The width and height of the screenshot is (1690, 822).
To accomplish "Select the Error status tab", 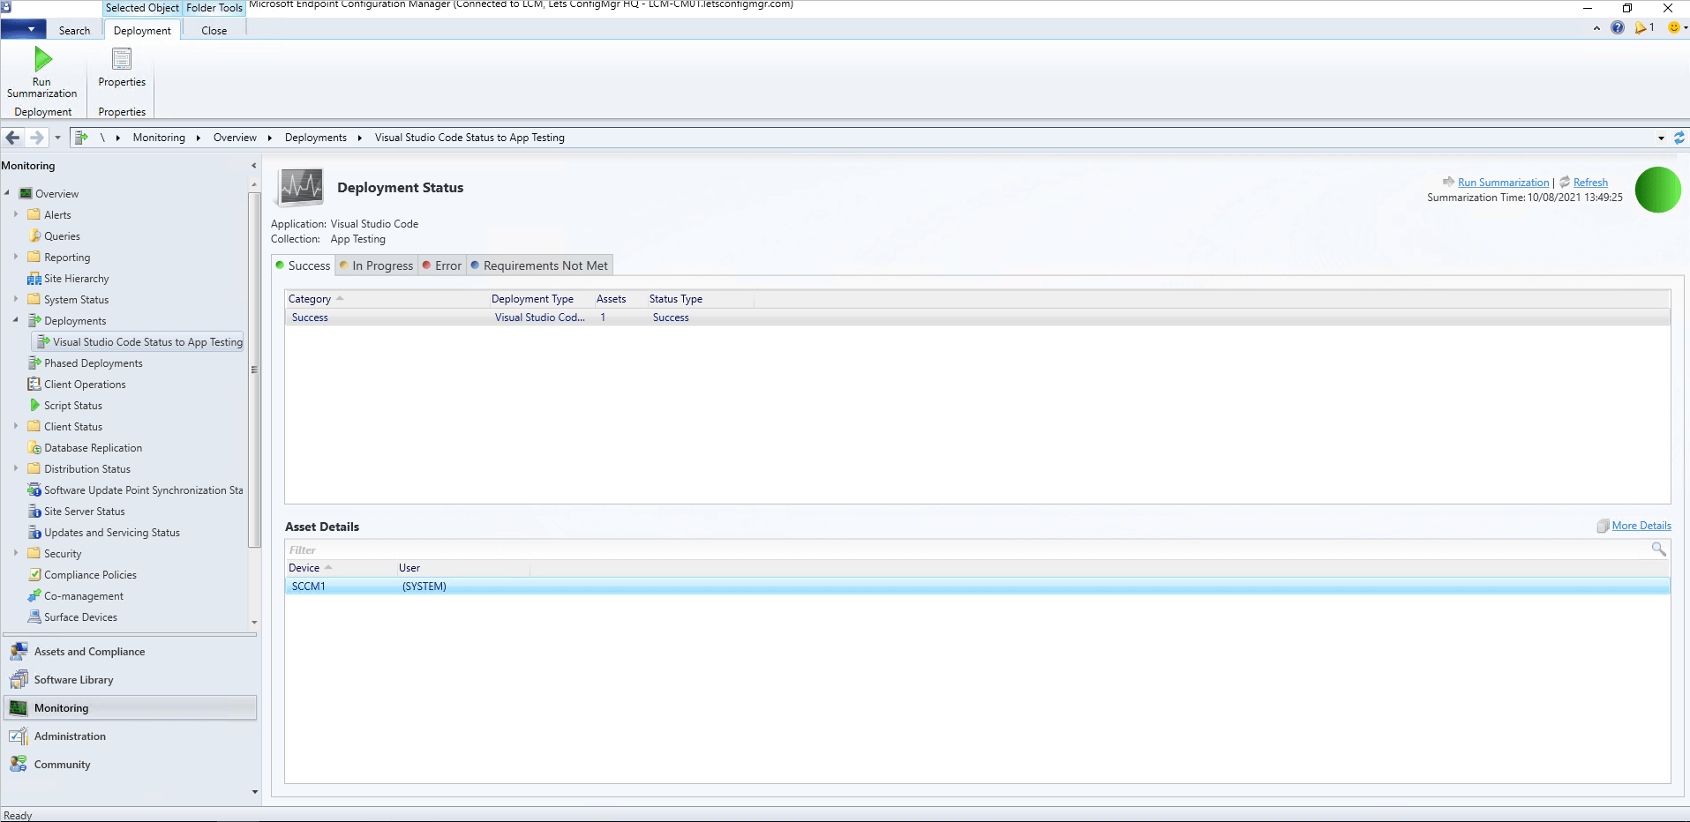I will click(442, 265).
